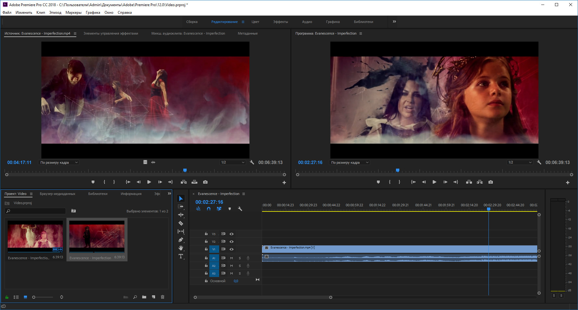Play the Program monitor sequence
Image resolution: width=578 pixels, height=310 pixels.
coord(434,182)
